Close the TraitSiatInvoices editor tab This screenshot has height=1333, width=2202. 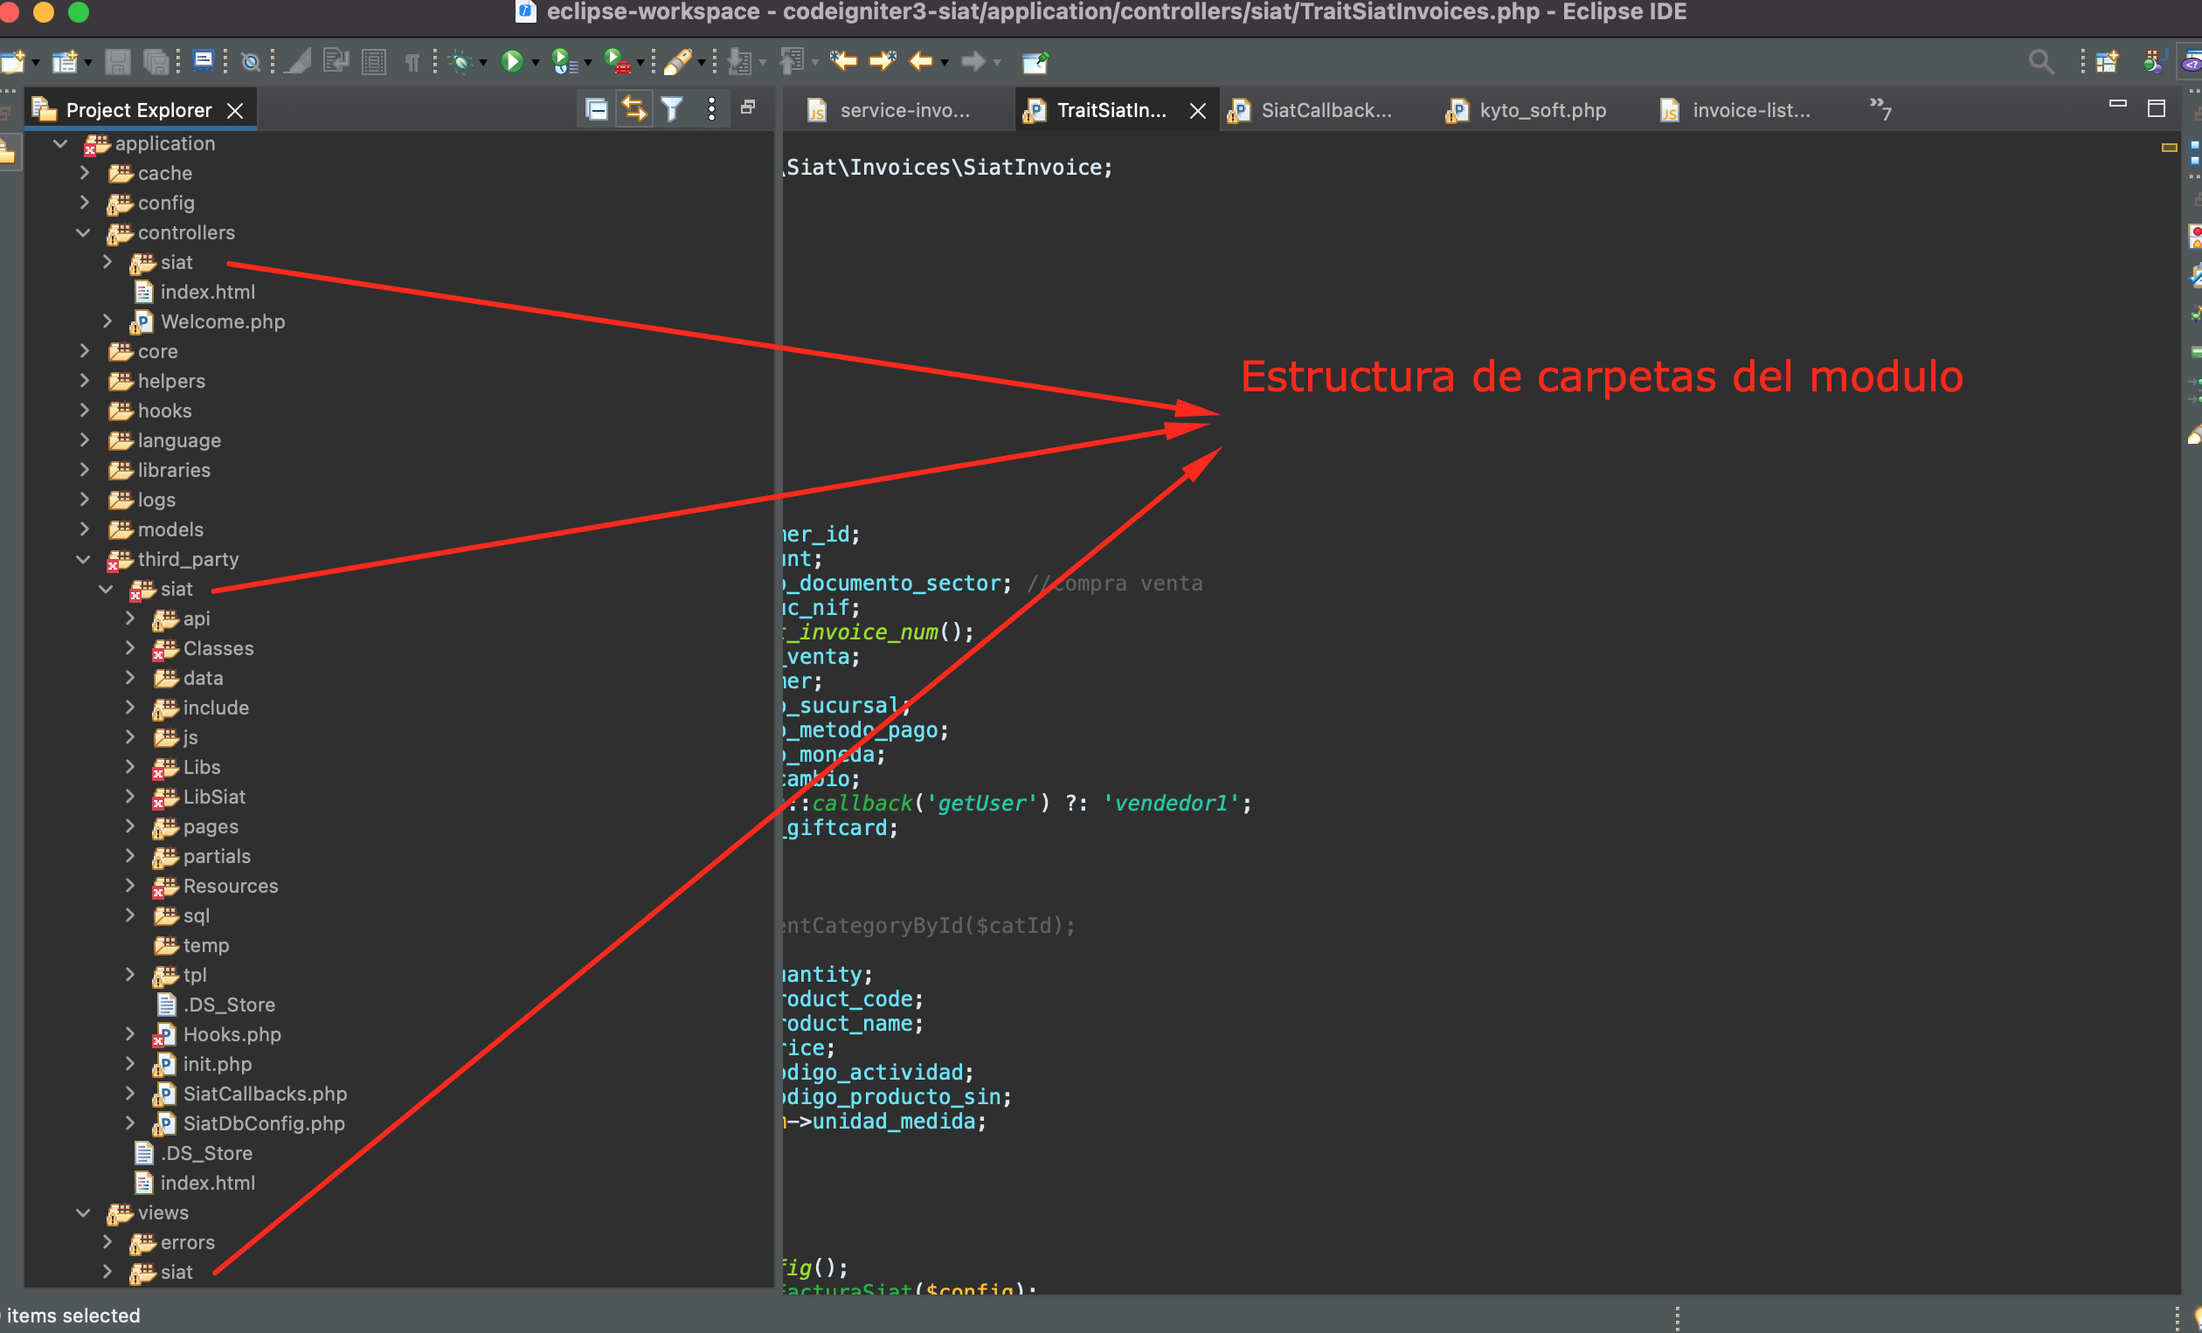(1197, 111)
